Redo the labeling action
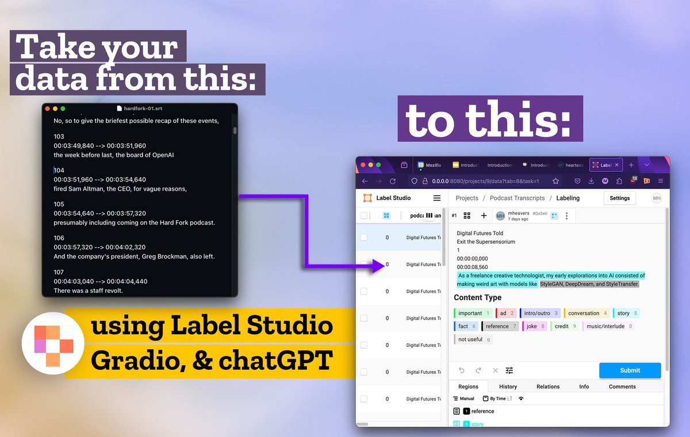Image resolution: width=690 pixels, height=437 pixels. tap(478, 370)
